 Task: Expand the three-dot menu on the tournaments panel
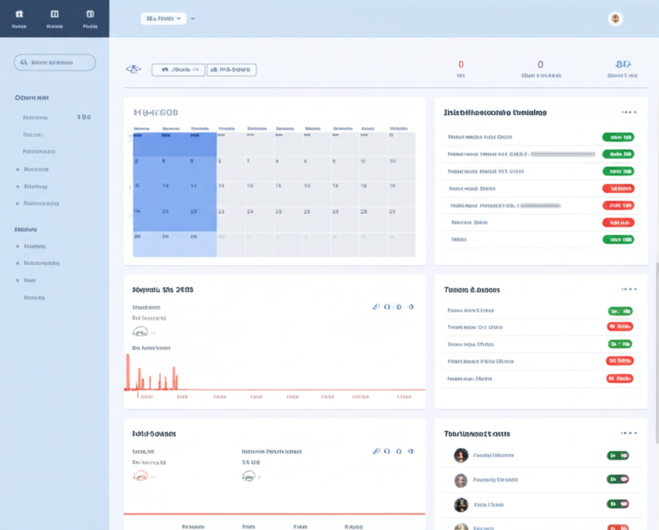pyautogui.click(x=627, y=434)
